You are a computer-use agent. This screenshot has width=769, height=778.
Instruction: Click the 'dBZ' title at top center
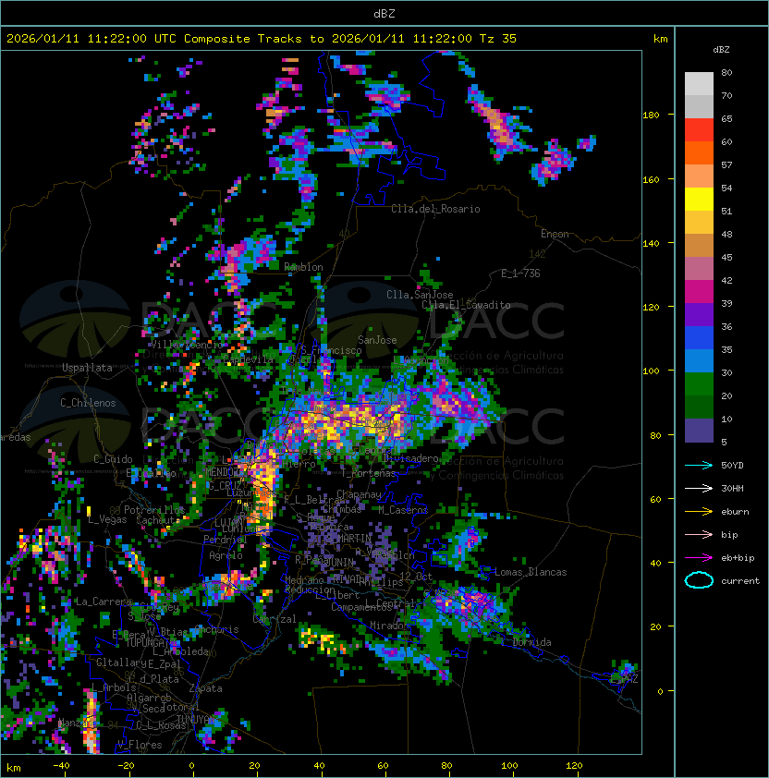[x=384, y=13]
